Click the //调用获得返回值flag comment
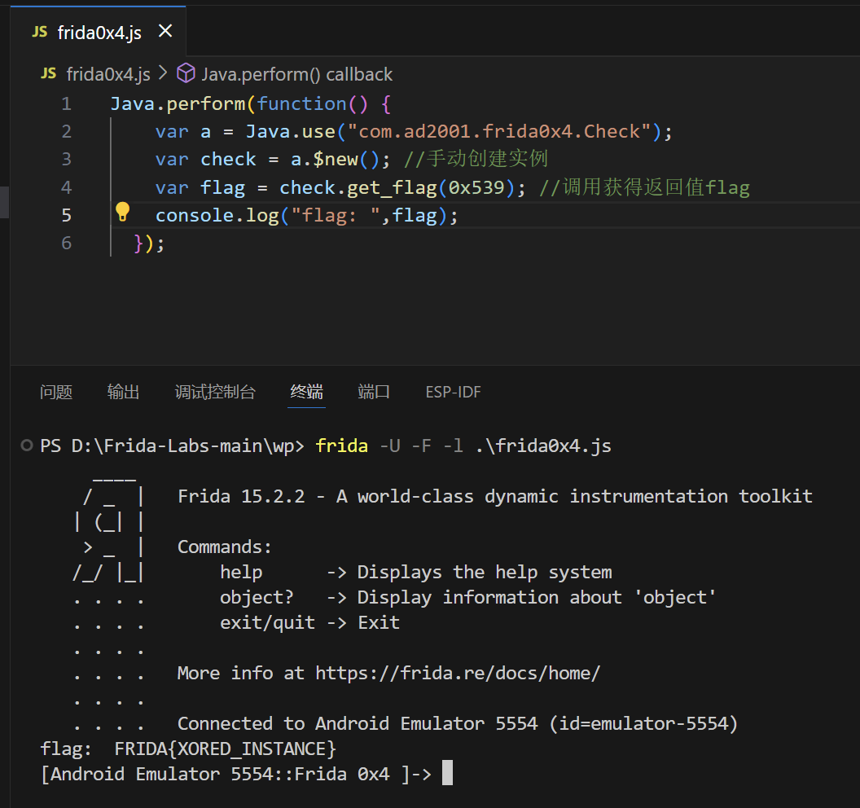860x808 pixels. point(644,187)
